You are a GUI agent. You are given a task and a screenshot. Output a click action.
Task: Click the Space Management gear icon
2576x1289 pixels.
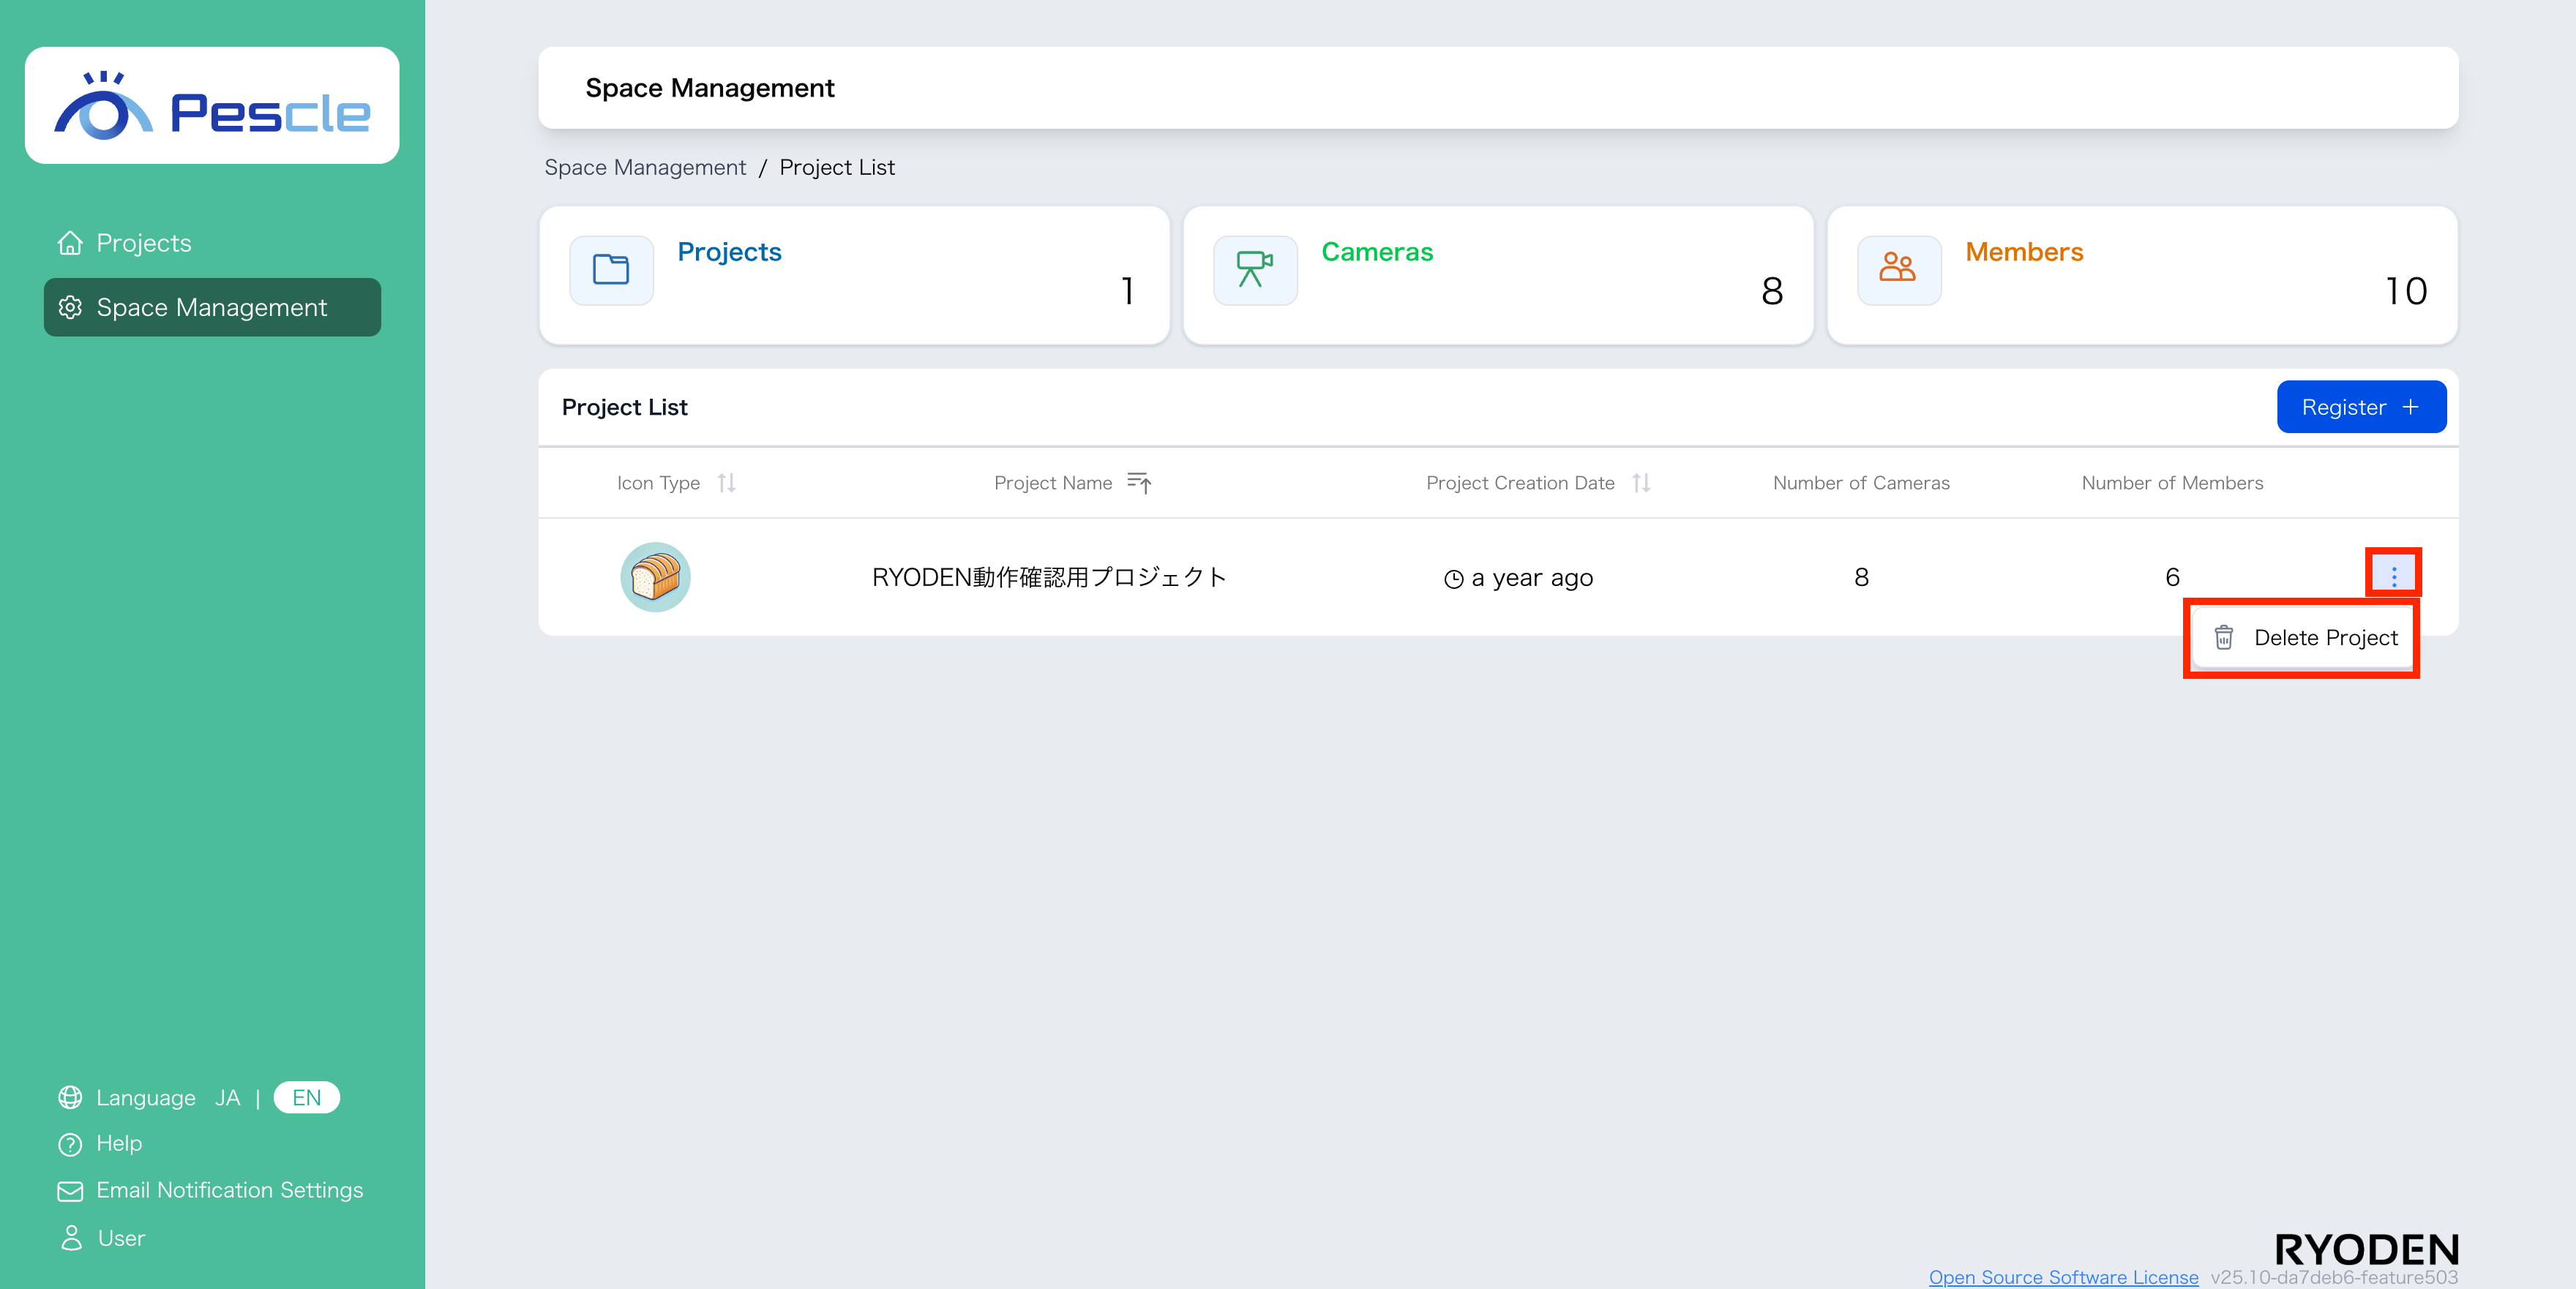coord(70,308)
